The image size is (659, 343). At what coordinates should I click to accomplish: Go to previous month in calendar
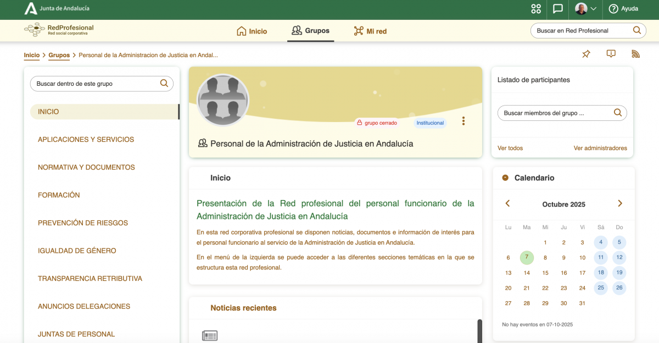[x=507, y=203]
